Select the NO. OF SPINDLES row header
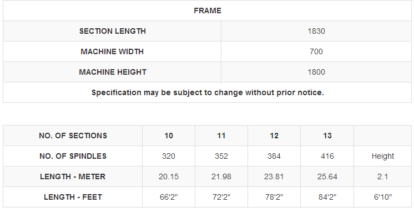 coord(73,156)
